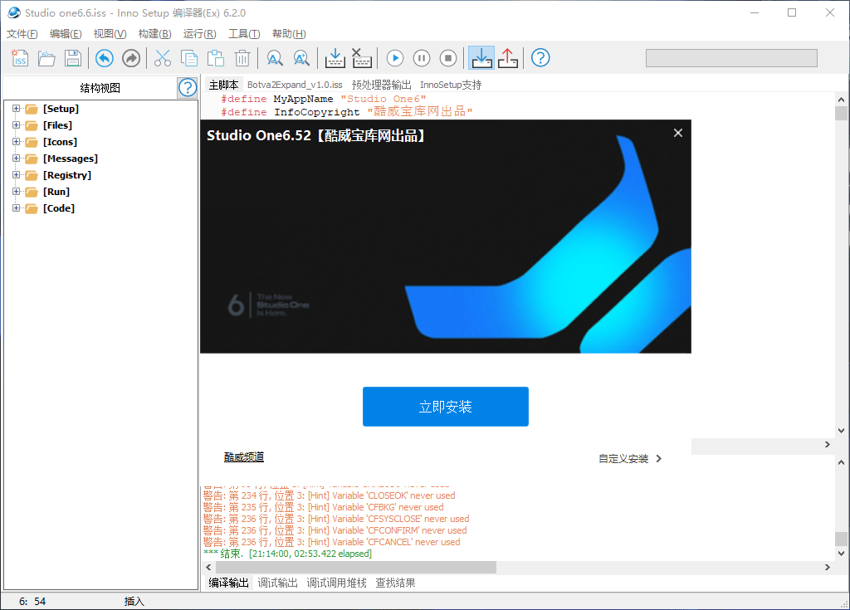This screenshot has width=850, height=610.
Task: Expand the [Icons] tree node
Action: [17, 142]
